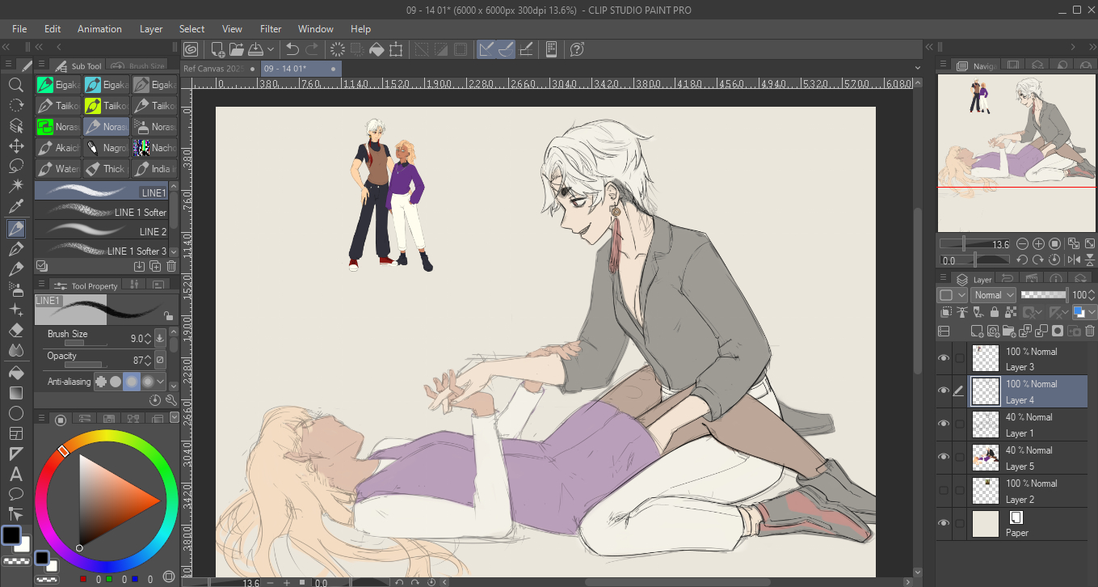Open the CLIP STUDIO launcher icon
1098x587 pixels.
coord(191,49)
